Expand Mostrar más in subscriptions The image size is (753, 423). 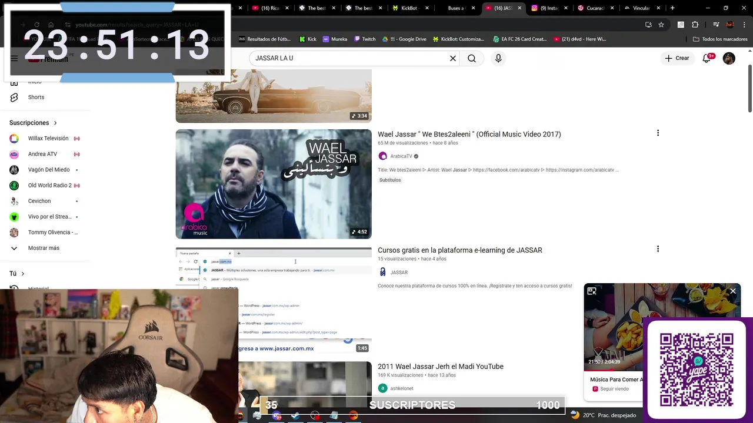click(x=35, y=248)
